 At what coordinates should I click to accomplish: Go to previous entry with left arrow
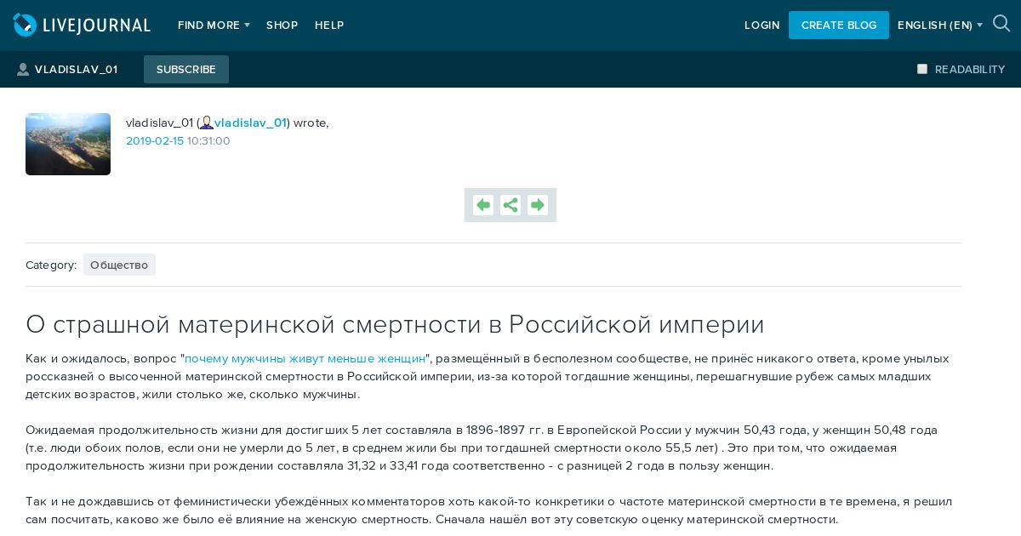click(483, 205)
